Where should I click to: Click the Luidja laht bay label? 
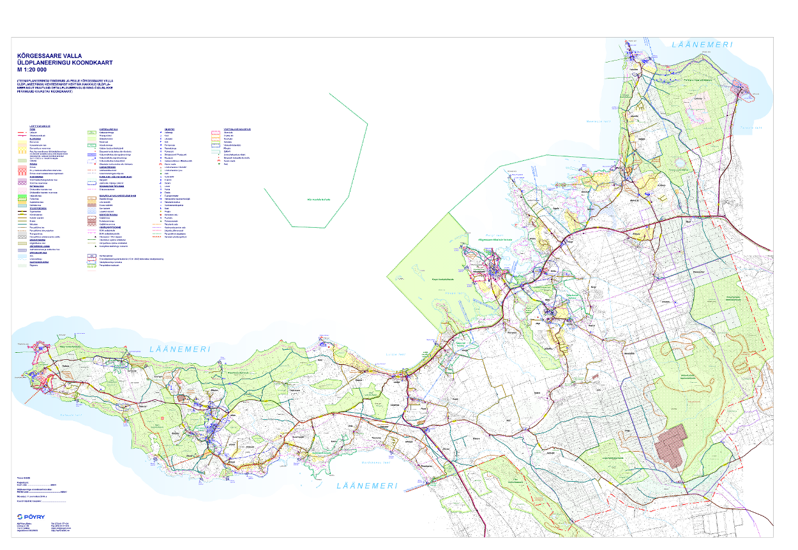click(x=388, y=353)
